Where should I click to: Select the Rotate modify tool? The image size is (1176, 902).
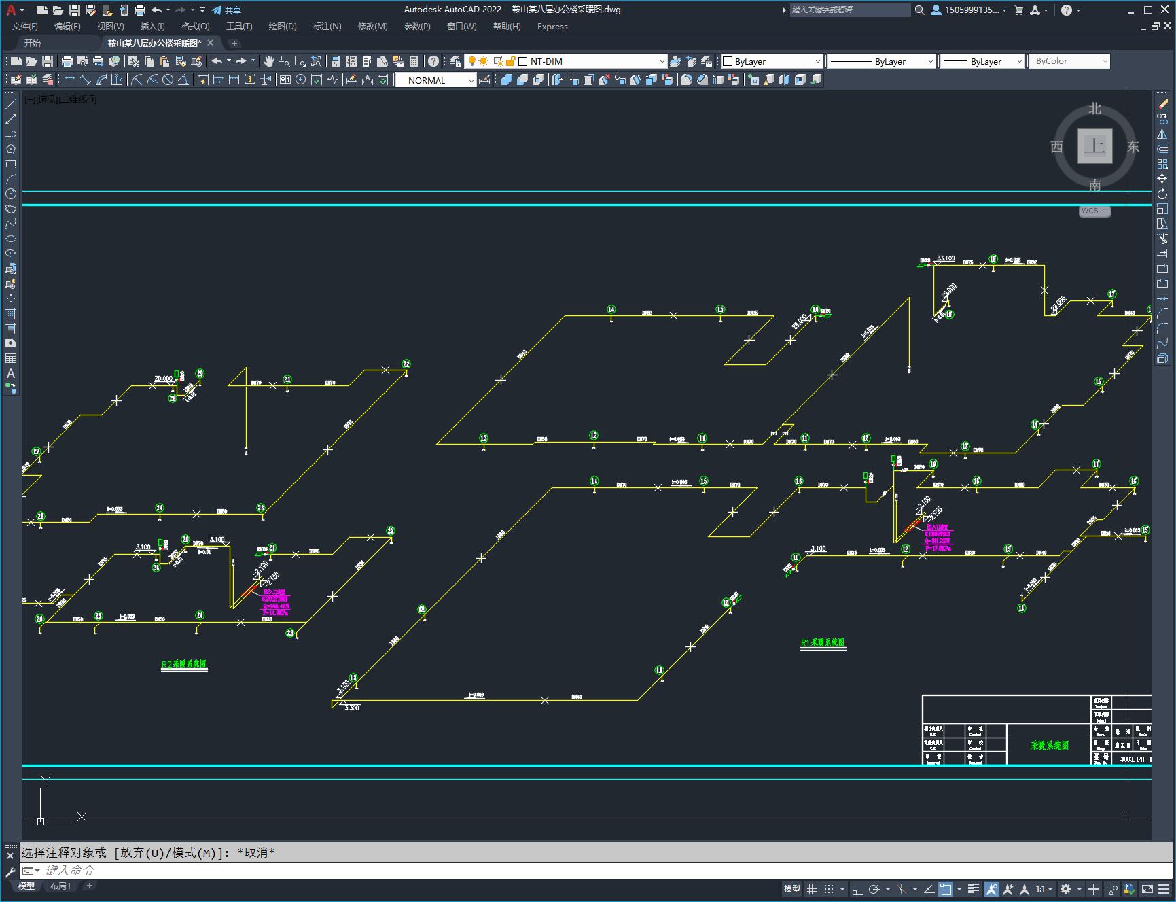click(x=1162, y=194)
